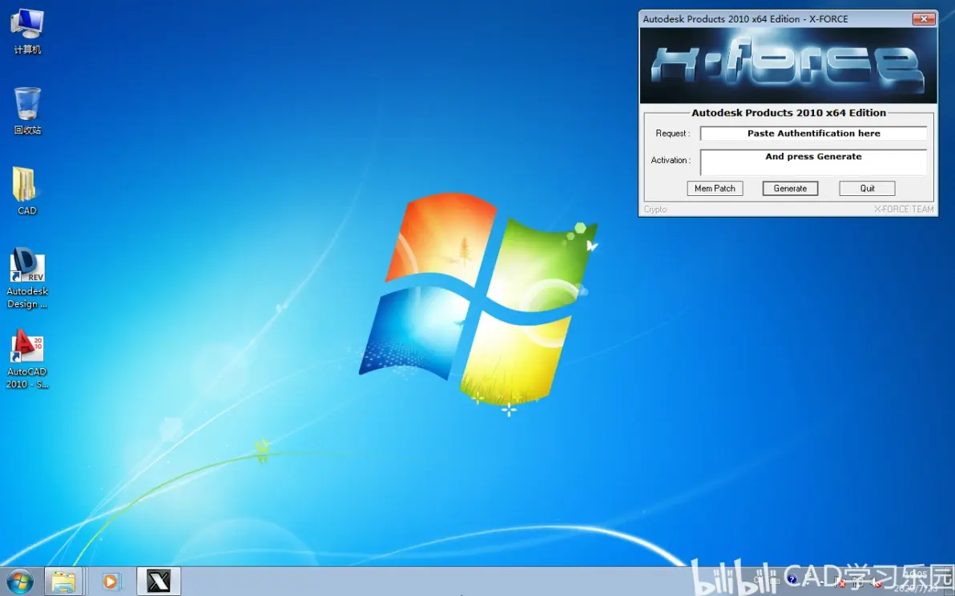Click the 'Autodesk Products 2010 x64 Edition' group label
955x596 pixels.
[x=788, y=113]
